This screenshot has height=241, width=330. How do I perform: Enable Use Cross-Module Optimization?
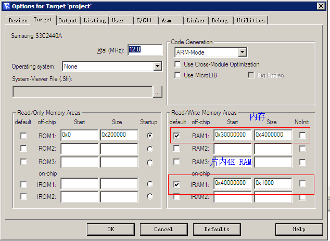coord(177,64)
